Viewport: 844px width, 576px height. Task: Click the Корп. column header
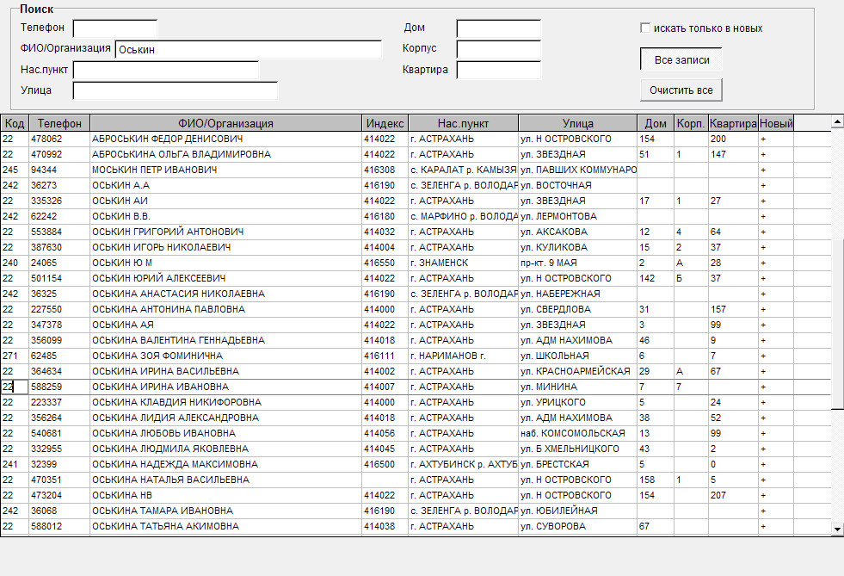pyautogui.click(x=691, y=123)
